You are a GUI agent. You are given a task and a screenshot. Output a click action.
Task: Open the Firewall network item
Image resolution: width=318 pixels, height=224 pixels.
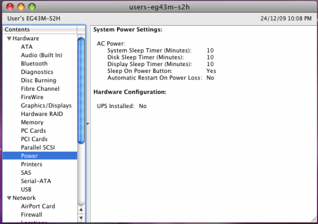pyautogui.click(x=31, y=214)
